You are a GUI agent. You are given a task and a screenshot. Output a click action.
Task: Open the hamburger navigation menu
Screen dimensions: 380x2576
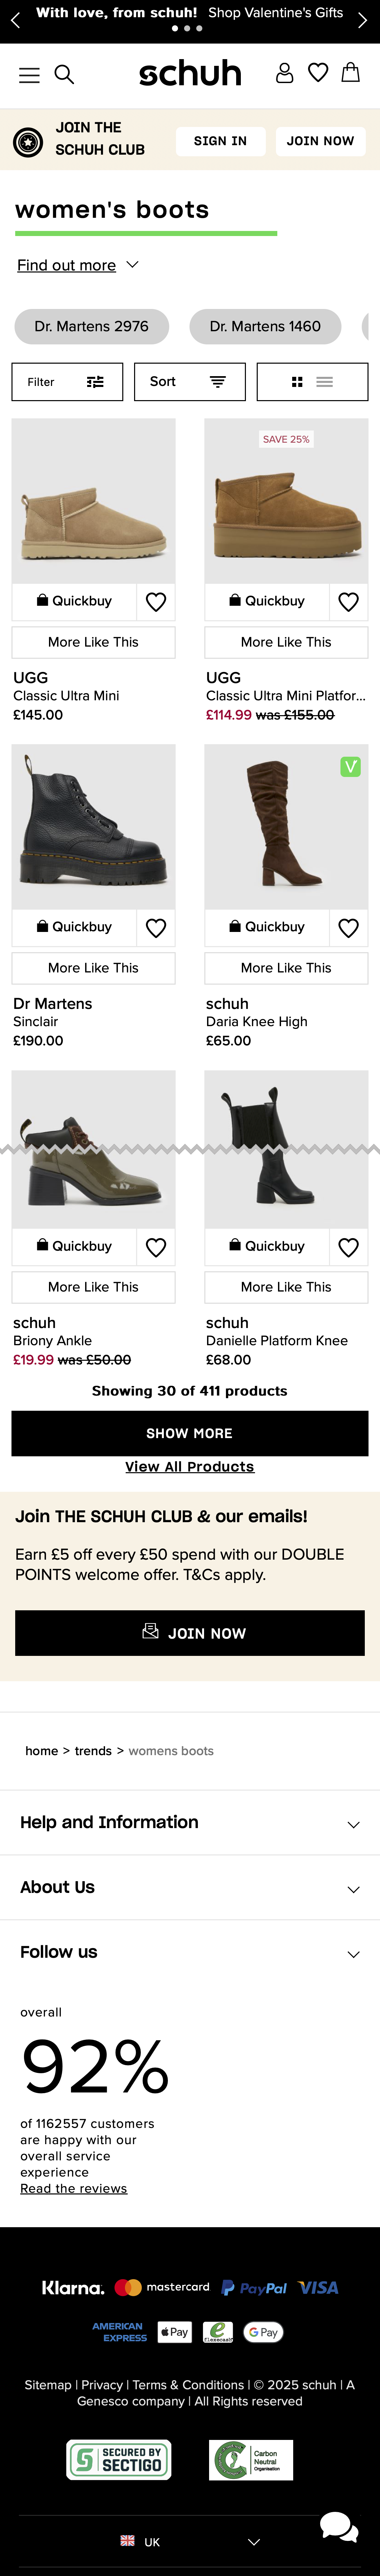click(29, 75)
